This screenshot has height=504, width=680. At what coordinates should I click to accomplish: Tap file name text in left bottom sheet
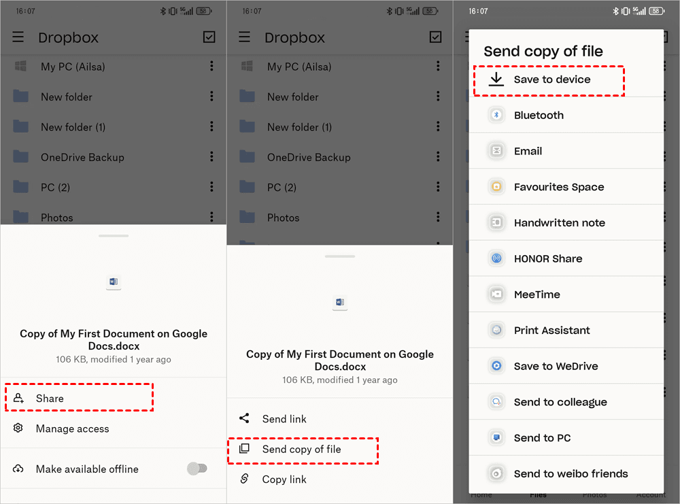tap(114, 339)
